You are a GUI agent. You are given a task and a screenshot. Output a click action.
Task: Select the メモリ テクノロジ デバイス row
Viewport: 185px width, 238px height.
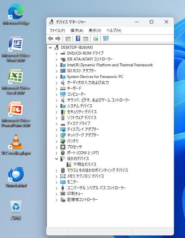pyautogui.click(x=86, y=176)
